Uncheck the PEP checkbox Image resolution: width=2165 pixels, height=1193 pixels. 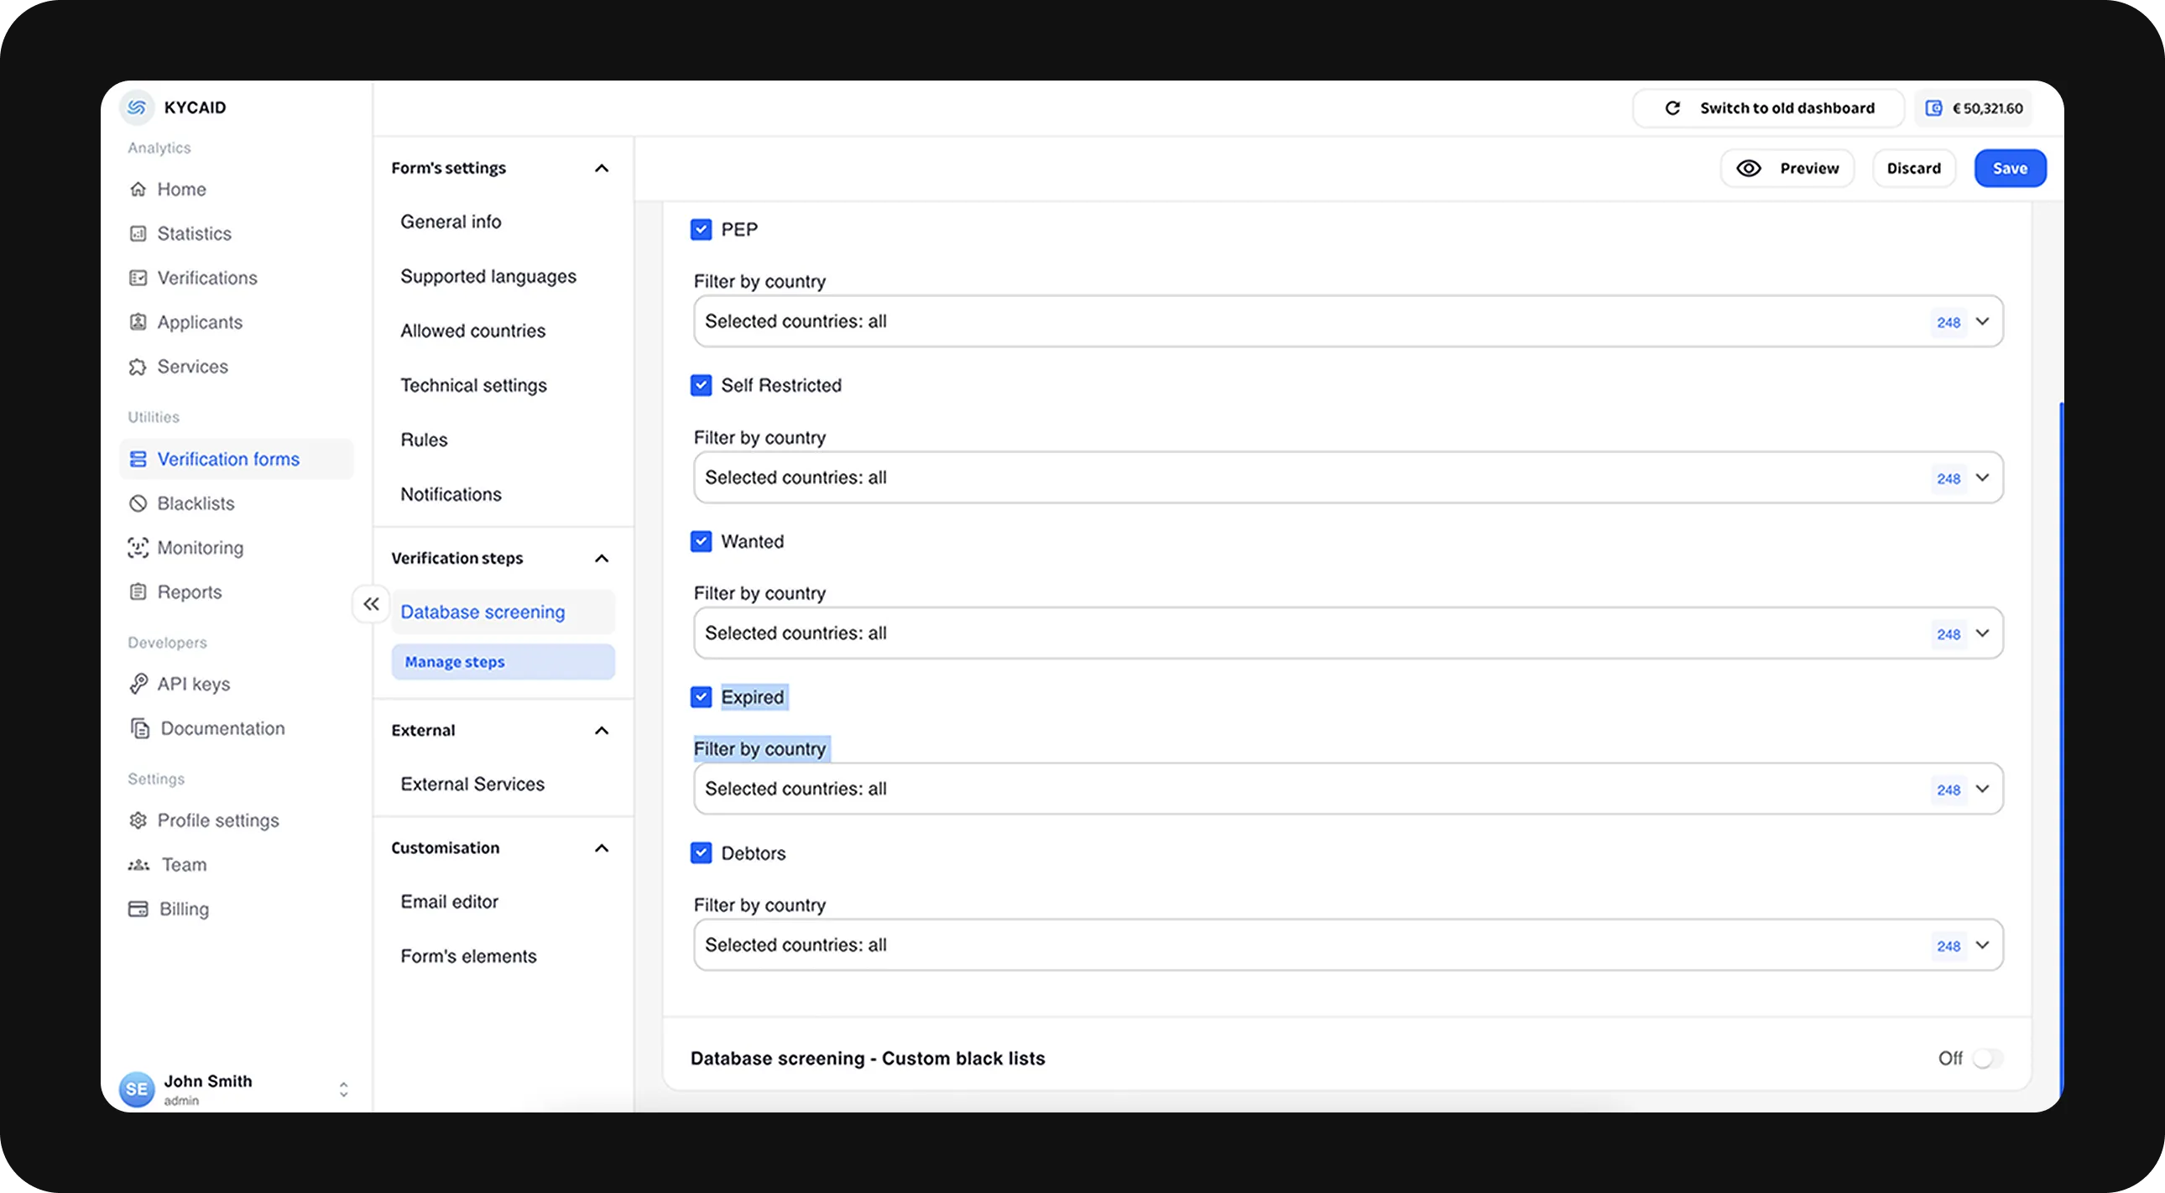701,230
